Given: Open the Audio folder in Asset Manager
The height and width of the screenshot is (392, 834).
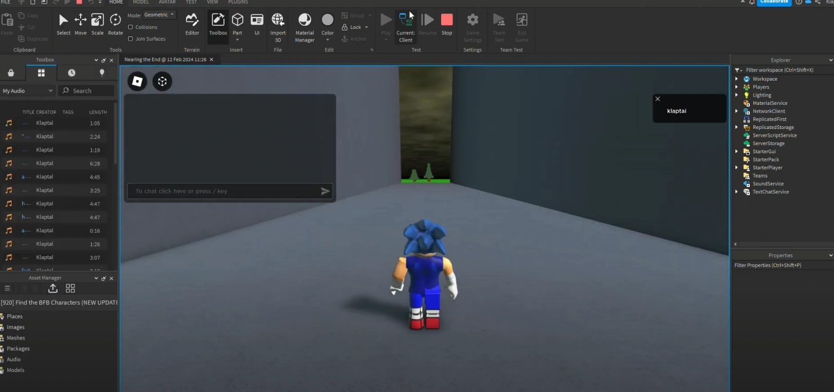Looking at the screenshot, I should click(14, 360).
